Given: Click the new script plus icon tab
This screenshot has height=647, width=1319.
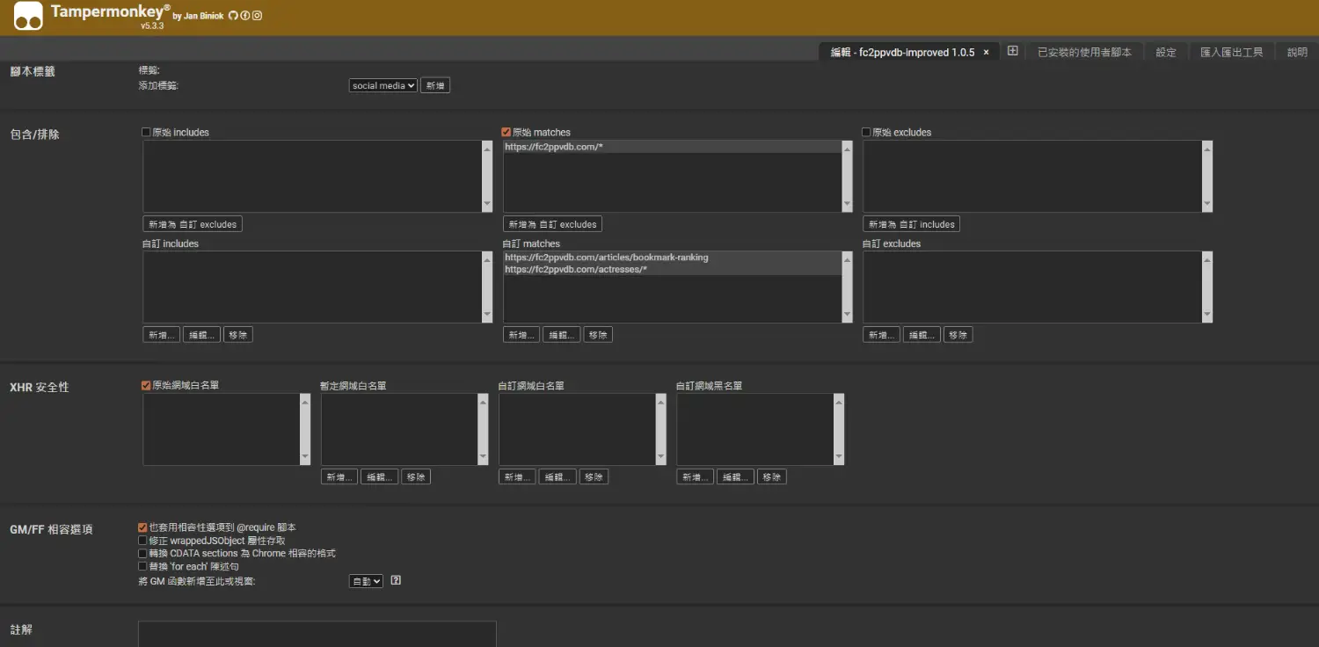Looking at the screenshot, I should 1012,51.
